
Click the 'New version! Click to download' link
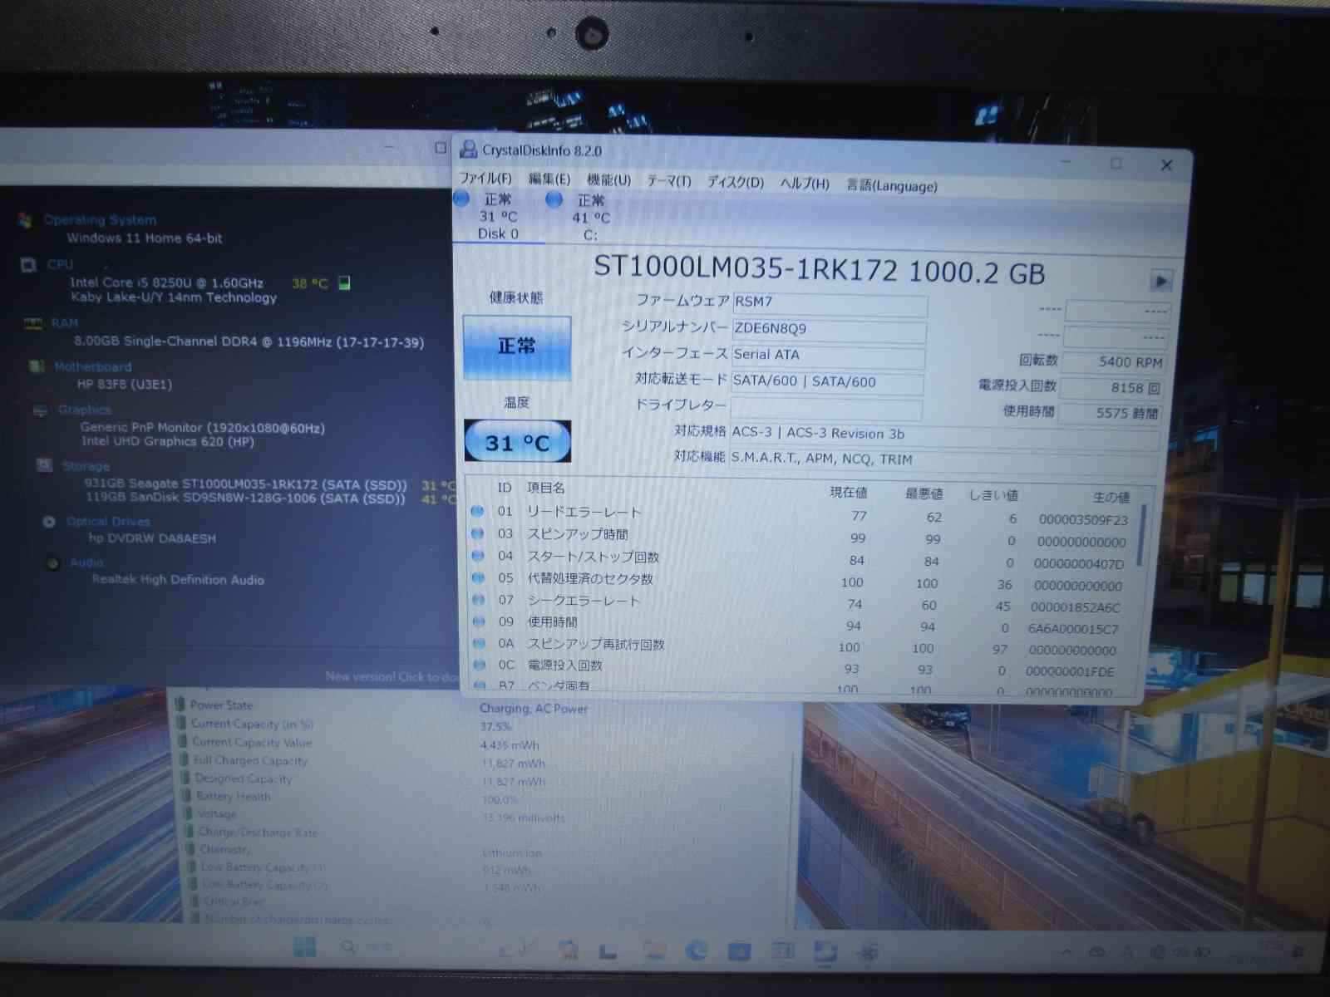(392, 676)
